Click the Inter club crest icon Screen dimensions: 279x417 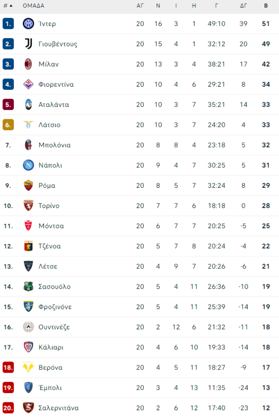click(x=29, y=24)
